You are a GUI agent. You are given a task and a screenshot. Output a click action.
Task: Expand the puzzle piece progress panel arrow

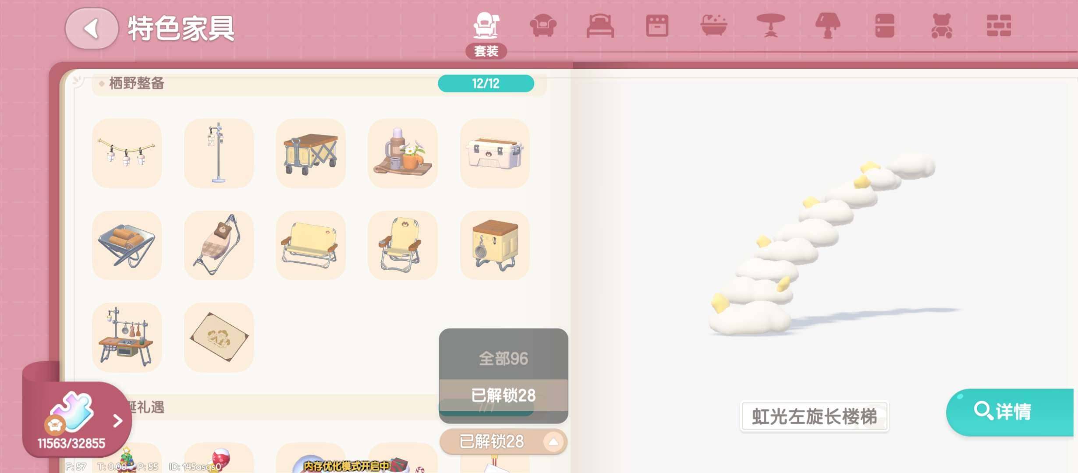click(117, 420)
